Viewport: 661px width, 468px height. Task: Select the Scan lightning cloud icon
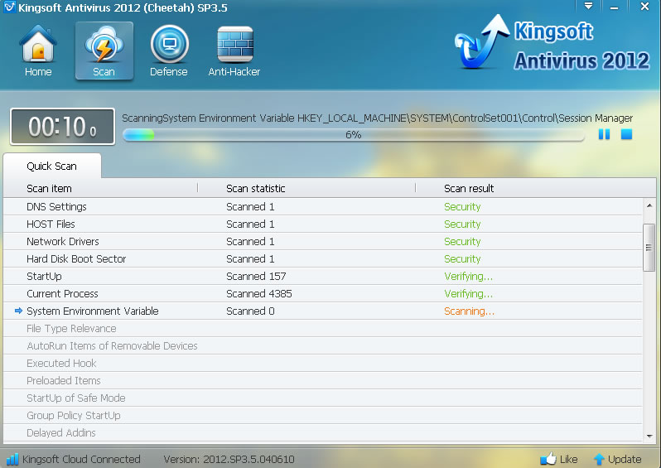(104, 44)
